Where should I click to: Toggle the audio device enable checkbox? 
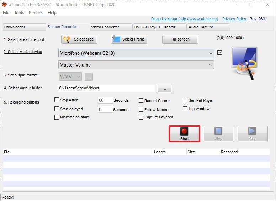point(219,52)
